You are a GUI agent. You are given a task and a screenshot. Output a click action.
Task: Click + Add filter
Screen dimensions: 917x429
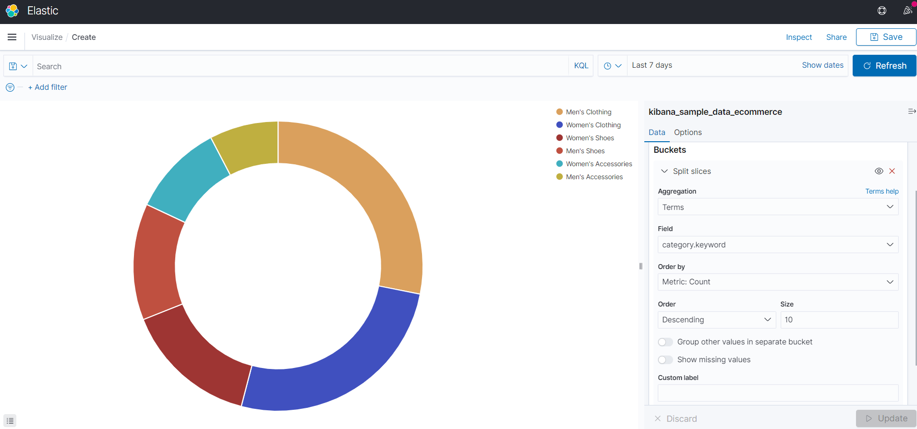coord(48,87)
